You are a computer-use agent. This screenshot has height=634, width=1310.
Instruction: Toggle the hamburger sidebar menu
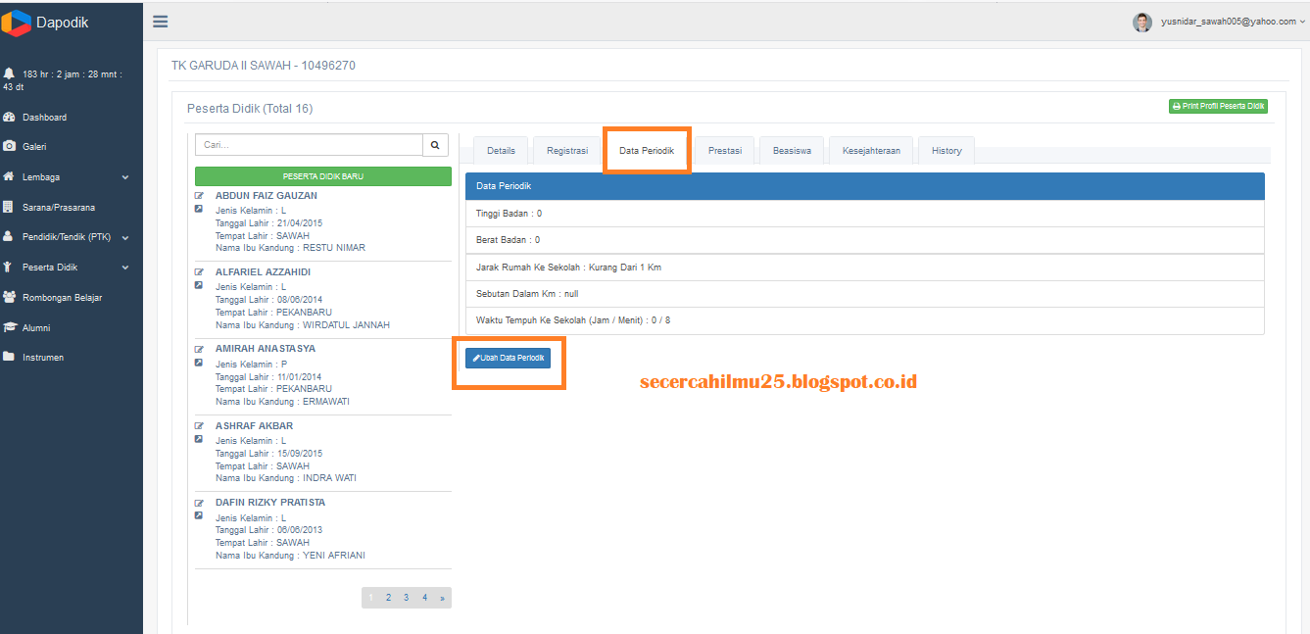(x=161, y=22)
